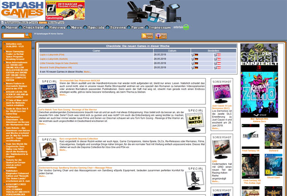Open the GRID racing screenshot thumbnail

coord(222,149)
